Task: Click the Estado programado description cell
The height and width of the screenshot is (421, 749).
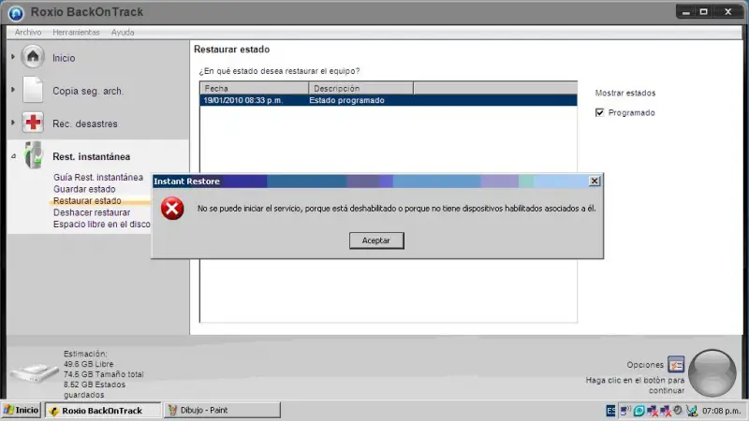Action: point(346,100)
